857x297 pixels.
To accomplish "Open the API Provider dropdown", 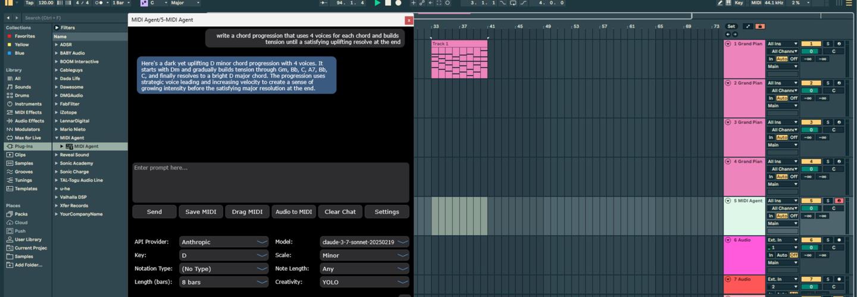I will (x=224, y=242).
